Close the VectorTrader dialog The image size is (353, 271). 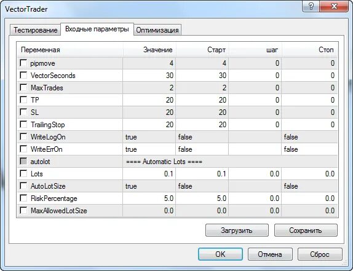pyautogui.click(x=334, y=6)
